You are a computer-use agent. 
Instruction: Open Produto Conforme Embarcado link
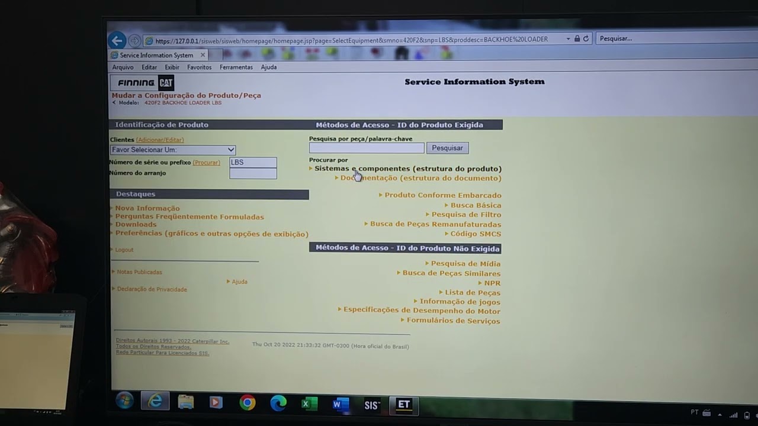tap(443, 195)
